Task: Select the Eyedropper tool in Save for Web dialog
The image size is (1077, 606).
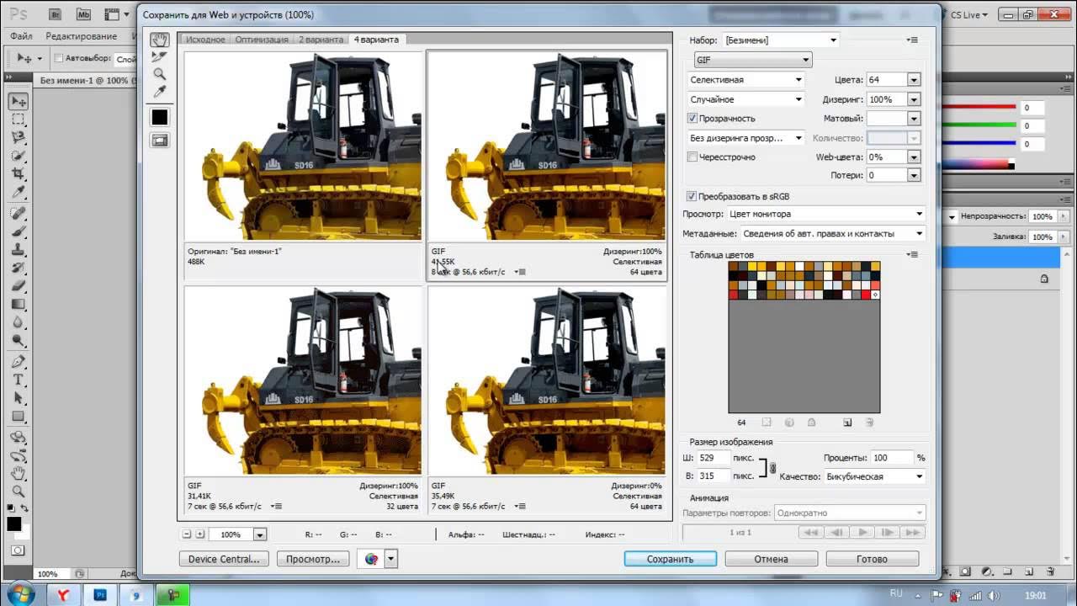Action: tap(159, 91)
